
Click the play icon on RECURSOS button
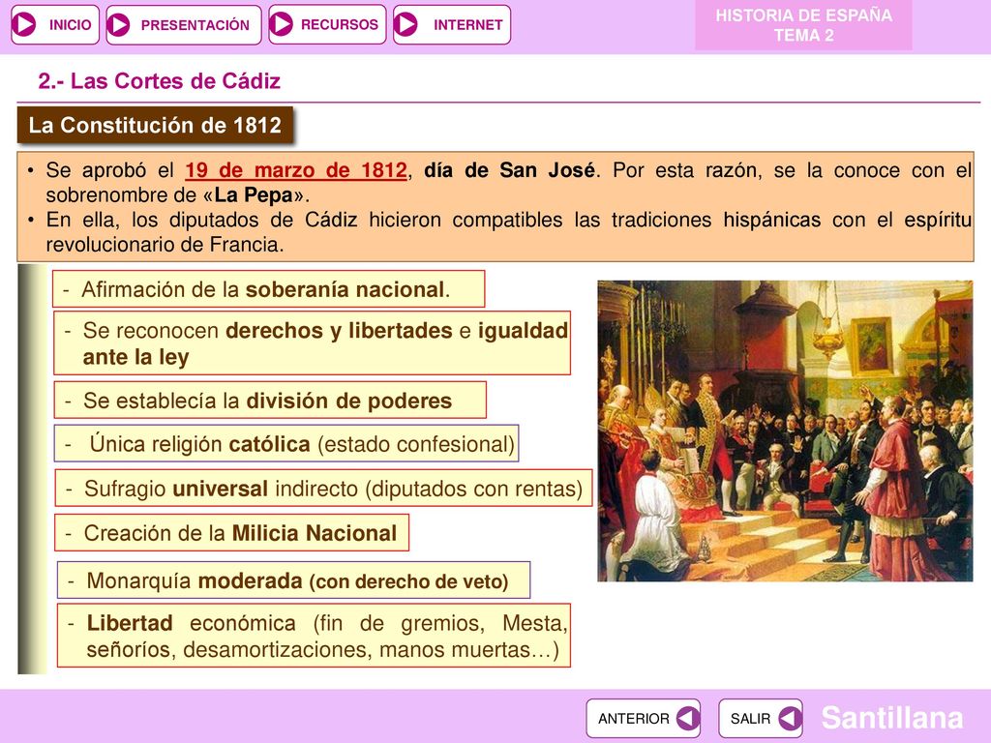click(281, 24)
